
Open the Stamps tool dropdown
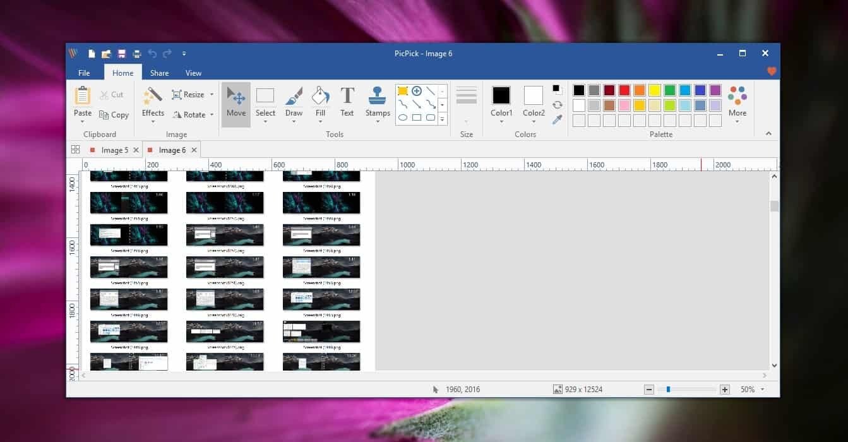click(x=378, y=121)
